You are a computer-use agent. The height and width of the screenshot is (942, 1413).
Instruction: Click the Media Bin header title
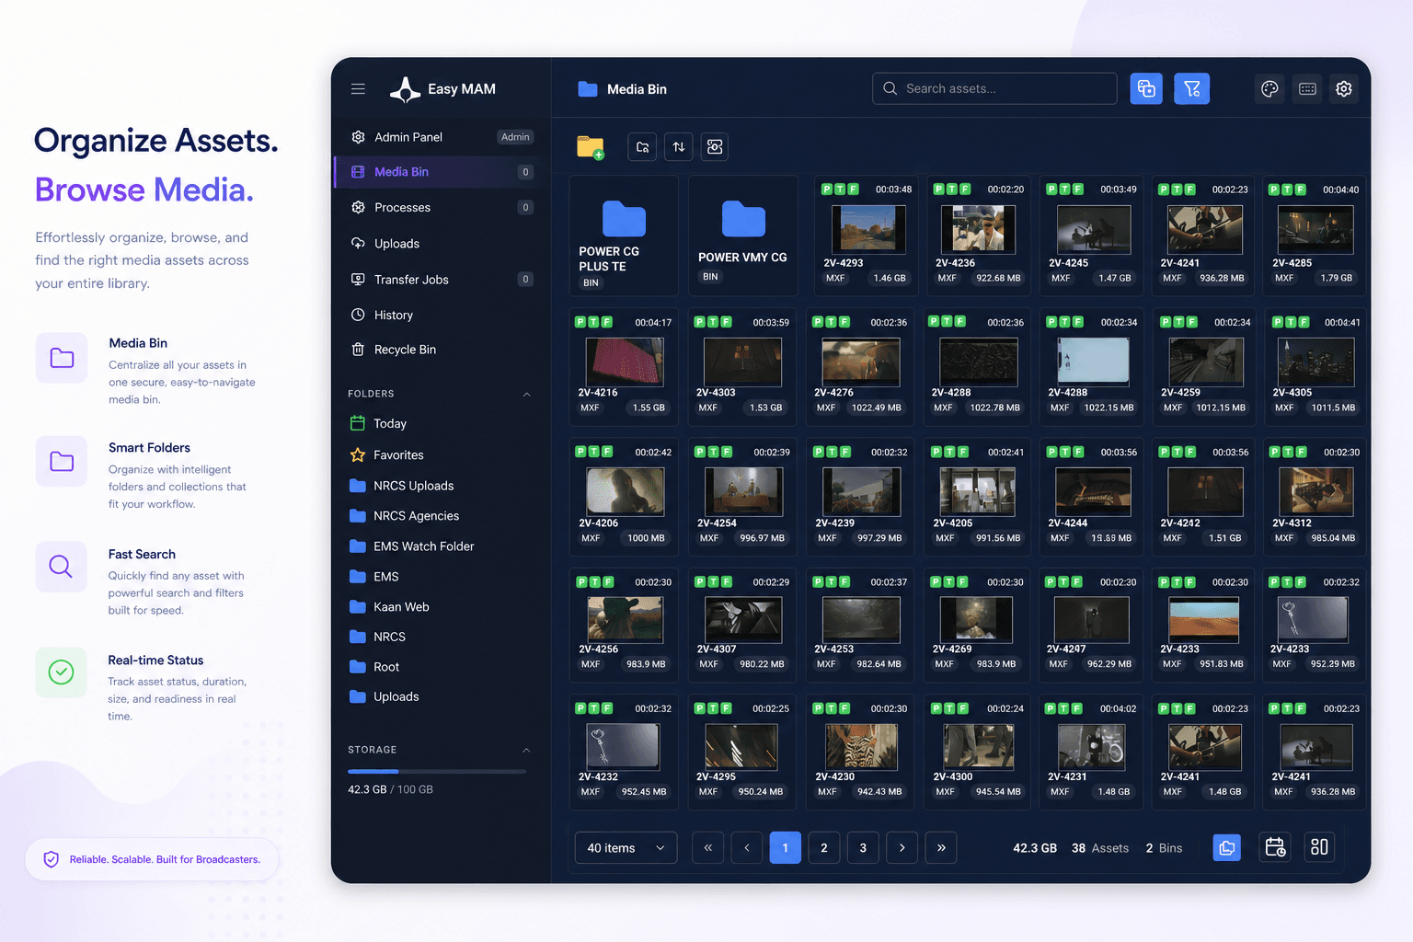637,89
